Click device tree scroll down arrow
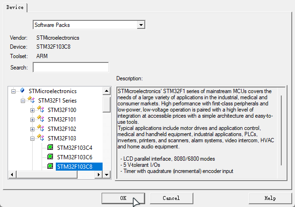The width and height of the screenshot is (295, 207). coord(106,175)
